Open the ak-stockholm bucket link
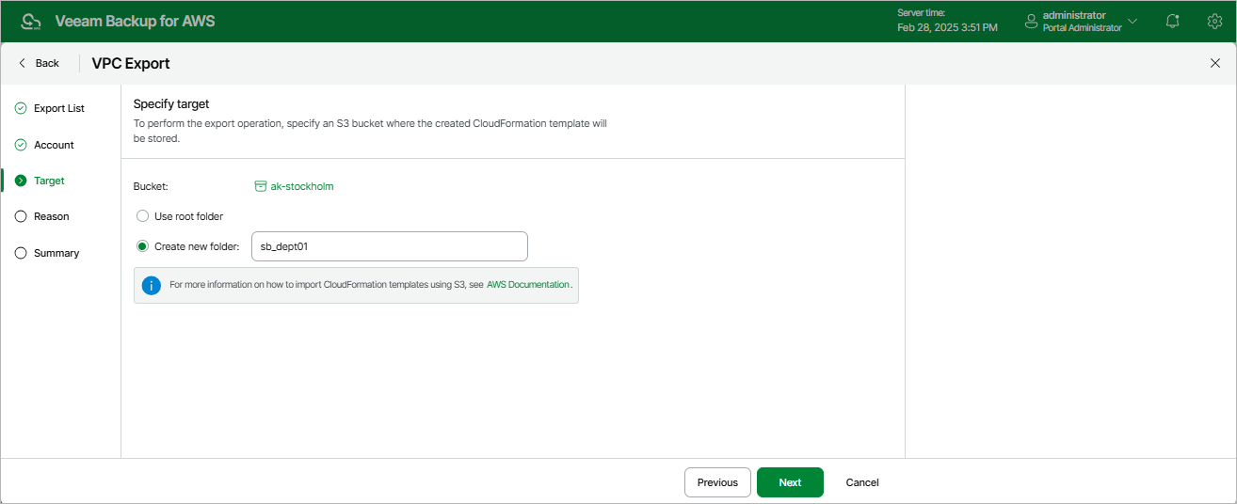This screenshot has height=504, width=1237. pos(301,186)
